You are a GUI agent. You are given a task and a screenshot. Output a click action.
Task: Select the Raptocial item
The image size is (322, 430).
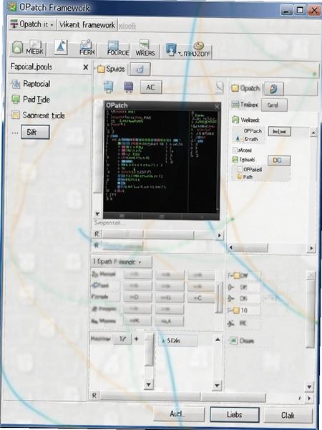point(31,84)
